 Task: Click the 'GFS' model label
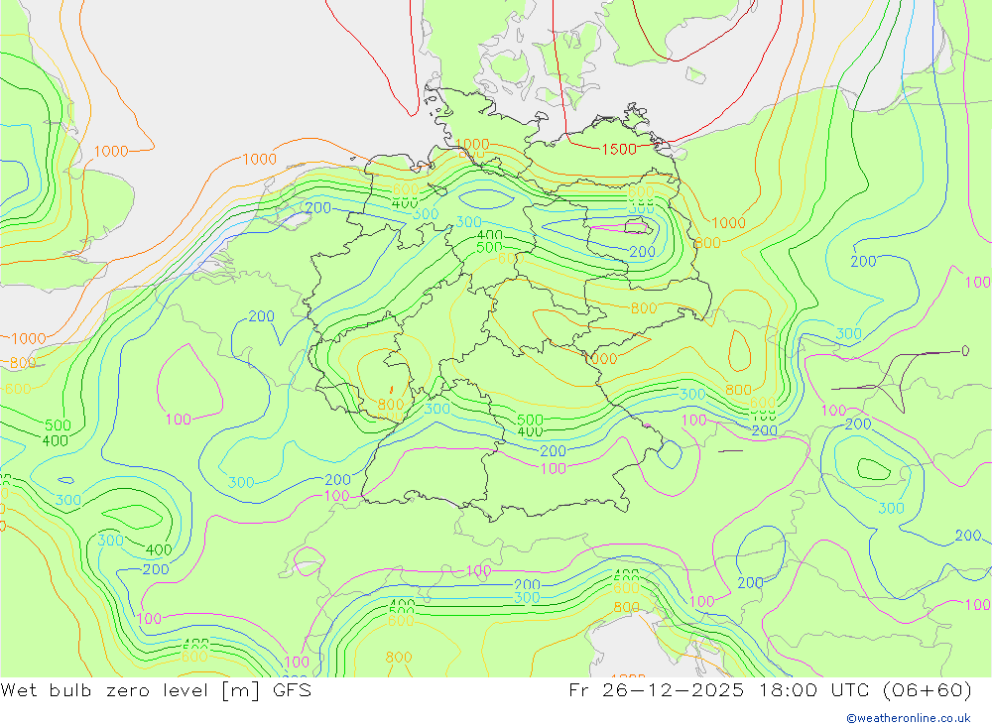click(293, 689)
